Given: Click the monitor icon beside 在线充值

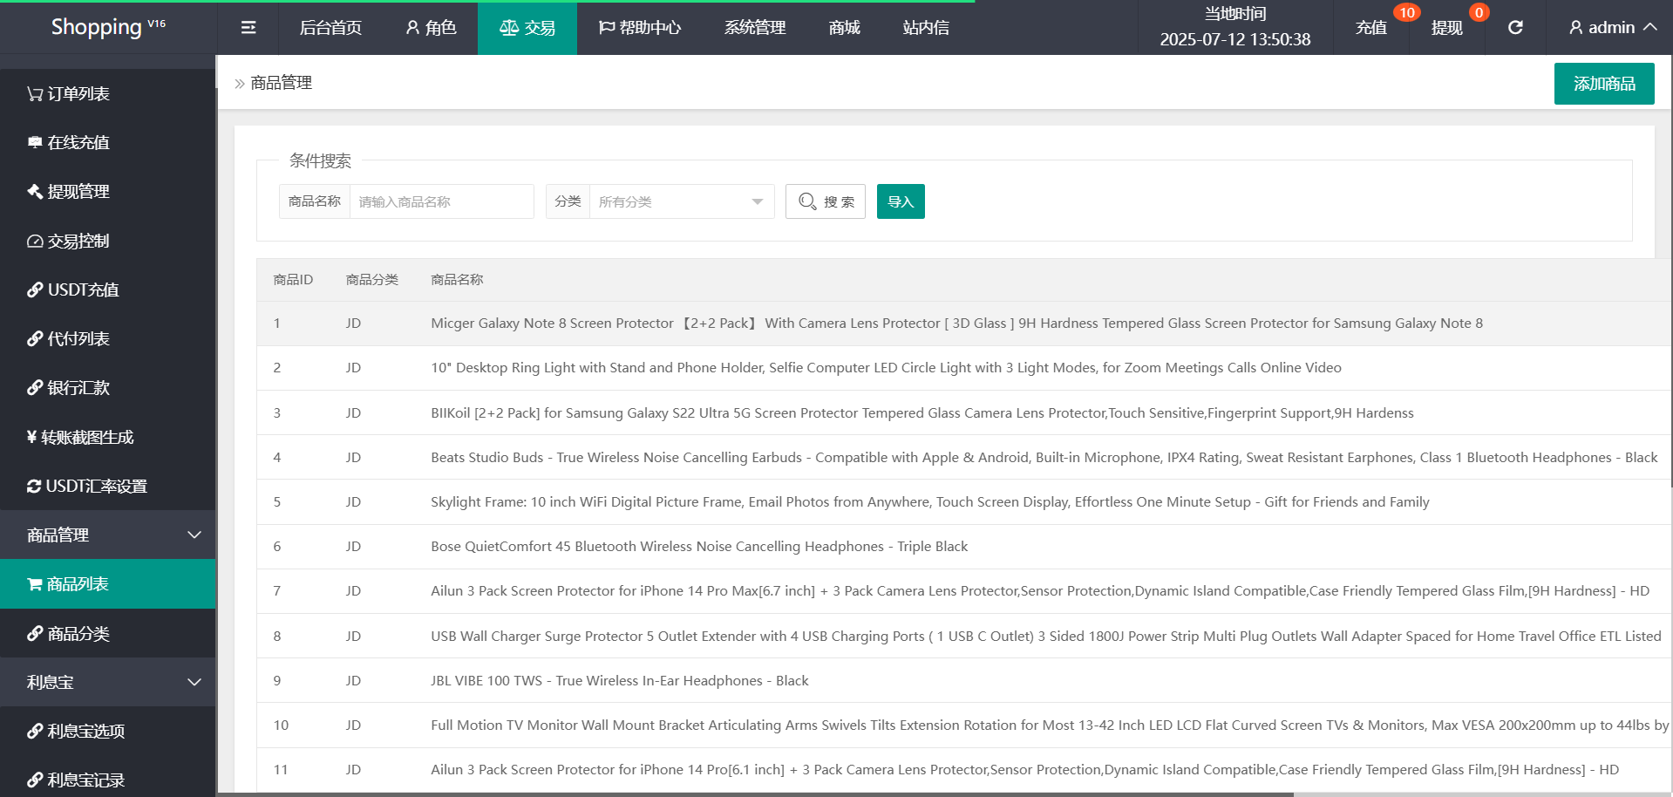Looking at the screenshot, I should click(35, 142).
